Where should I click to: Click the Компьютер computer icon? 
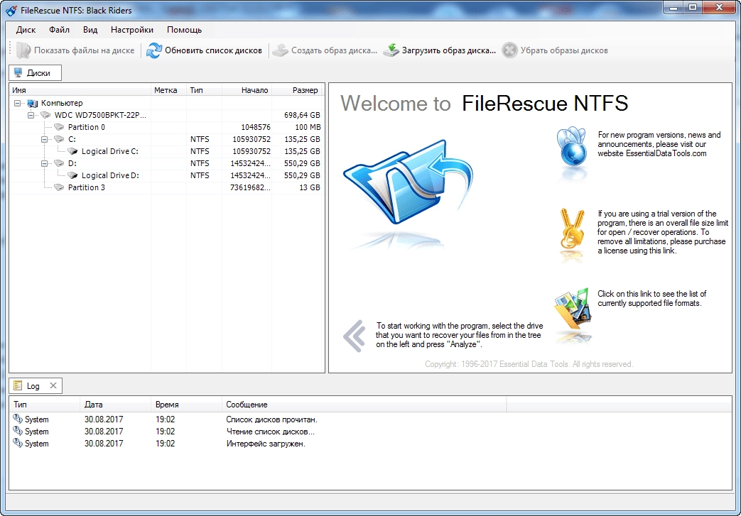[33, 103]
